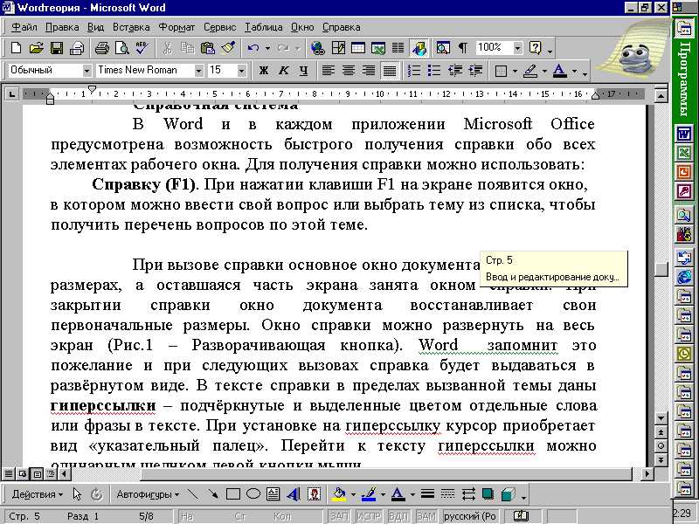Image resolution: width=699 pixels, height=524 pixels.
Task: Toggle numbered list formatting
Action: coord(414,71)
